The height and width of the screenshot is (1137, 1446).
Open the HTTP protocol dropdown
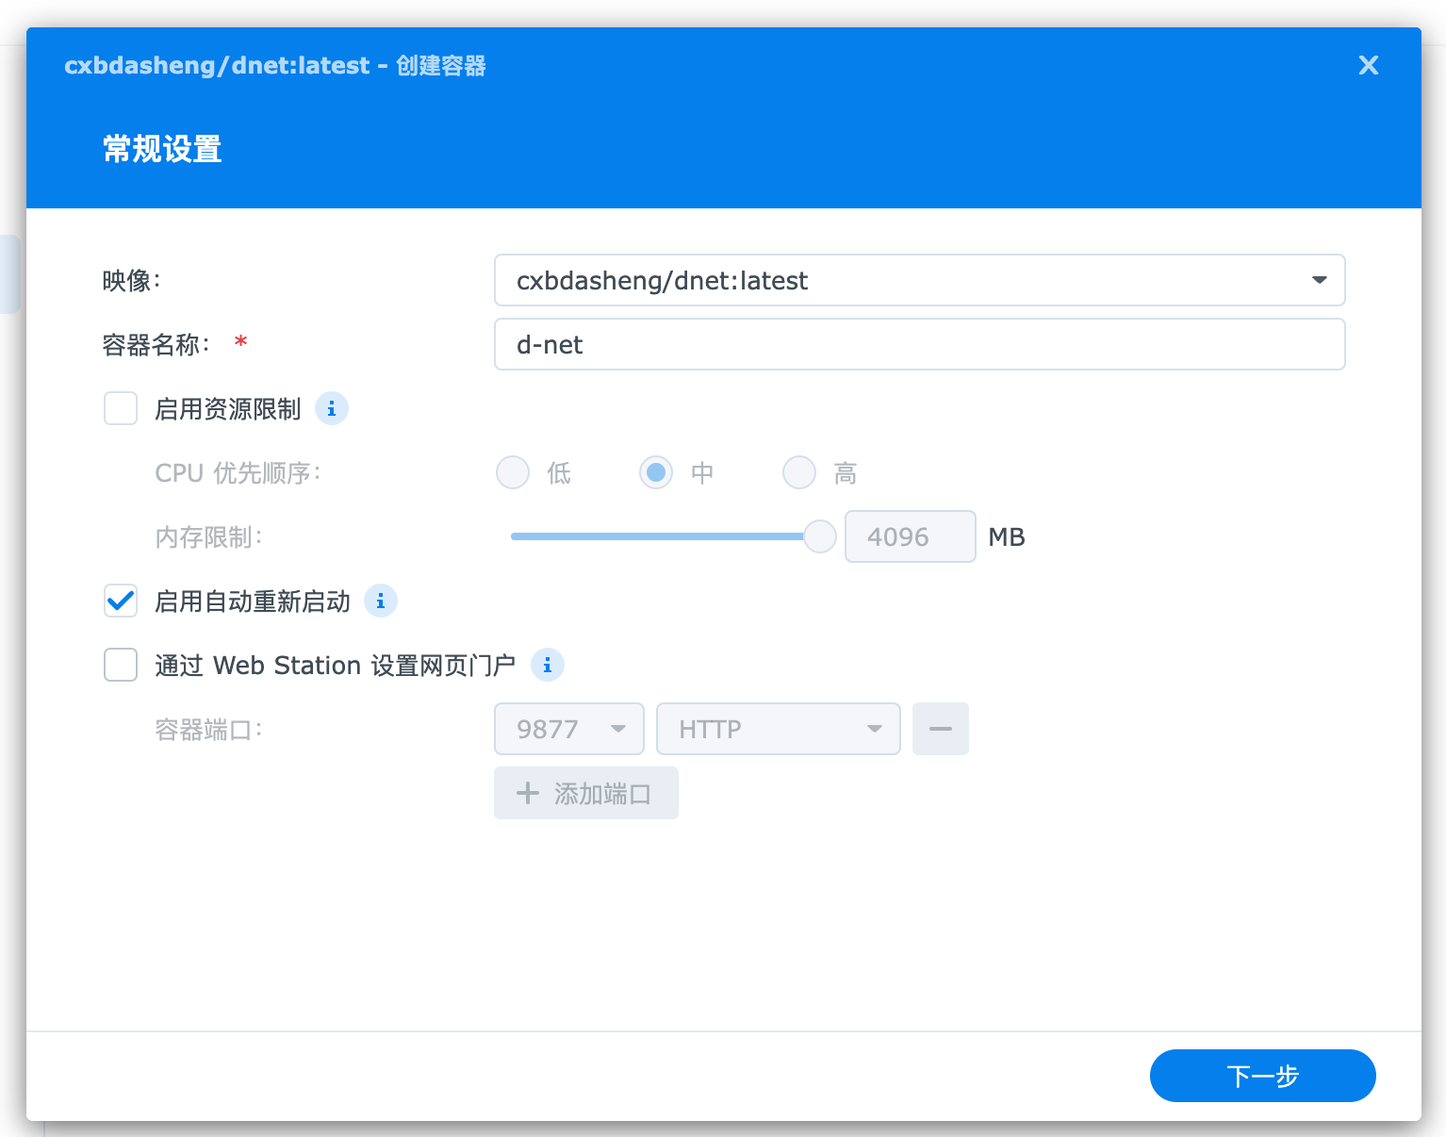point(778,728)
